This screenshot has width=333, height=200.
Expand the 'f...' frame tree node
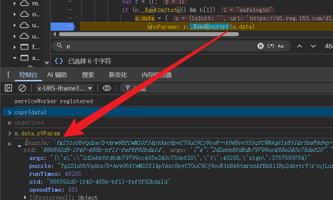[x=14, y=47]
